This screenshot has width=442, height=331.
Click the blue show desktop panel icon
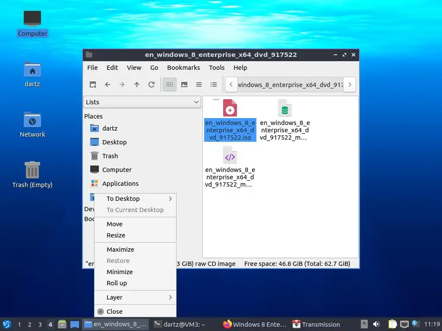pos(74,324)
